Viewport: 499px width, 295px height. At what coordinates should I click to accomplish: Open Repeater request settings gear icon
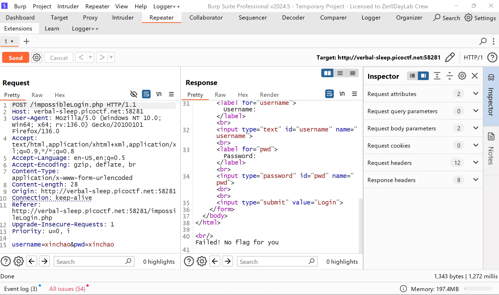(37, 57)
